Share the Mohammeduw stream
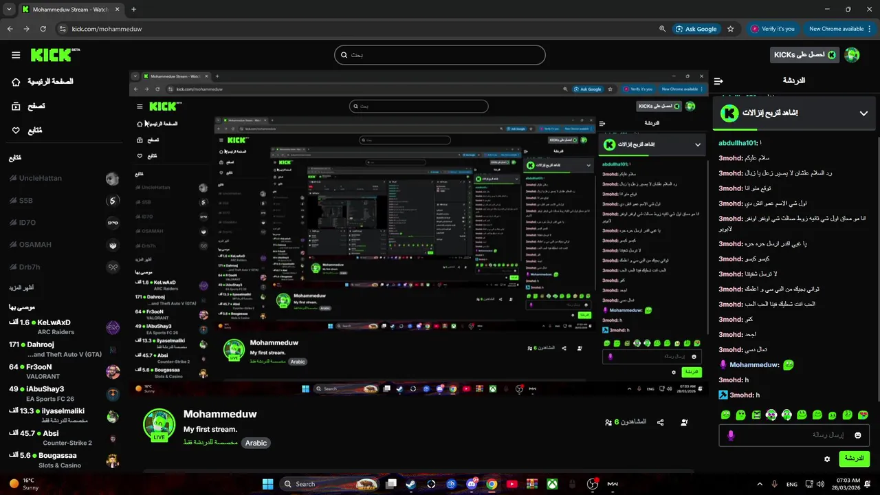 661,422
